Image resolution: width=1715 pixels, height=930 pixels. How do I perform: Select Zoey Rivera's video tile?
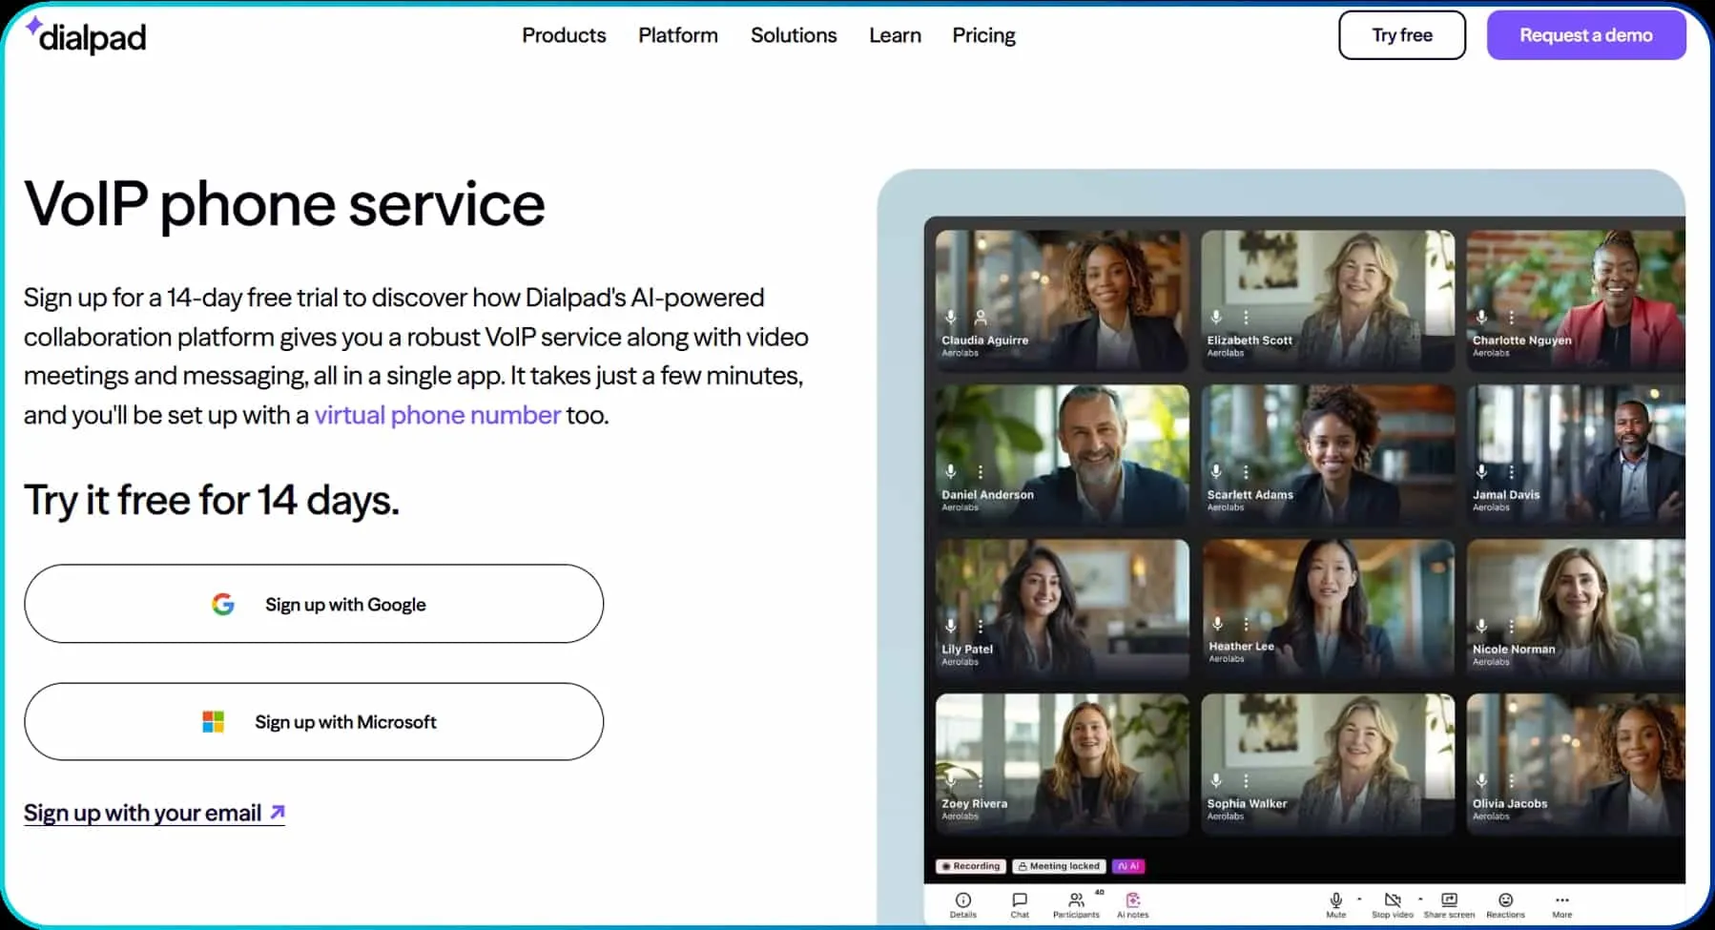tap(1062, 763)
